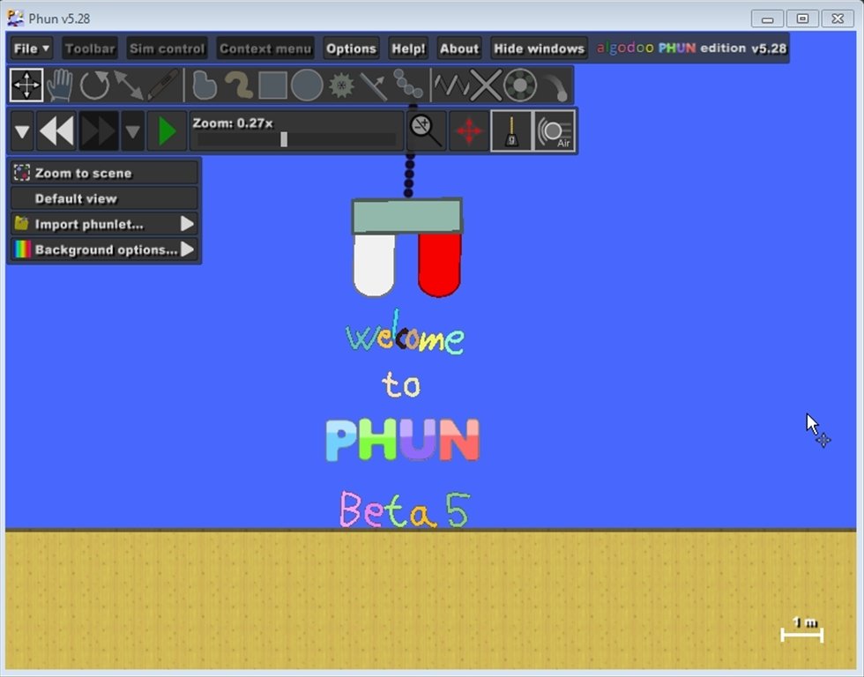This screenshot has width=864, height=677.
Task: Click the red capsule object
Action: coord(439,264)
